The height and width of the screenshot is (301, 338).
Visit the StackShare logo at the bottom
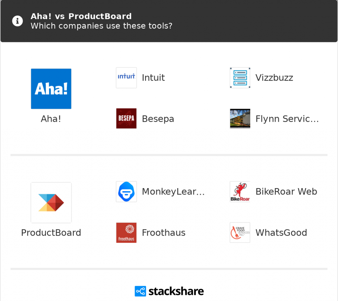pyautogui.click(x=169, y=291)
